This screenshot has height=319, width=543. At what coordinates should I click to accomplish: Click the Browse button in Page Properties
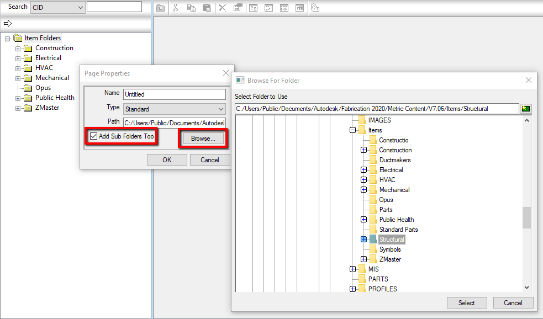coord(202,137)
